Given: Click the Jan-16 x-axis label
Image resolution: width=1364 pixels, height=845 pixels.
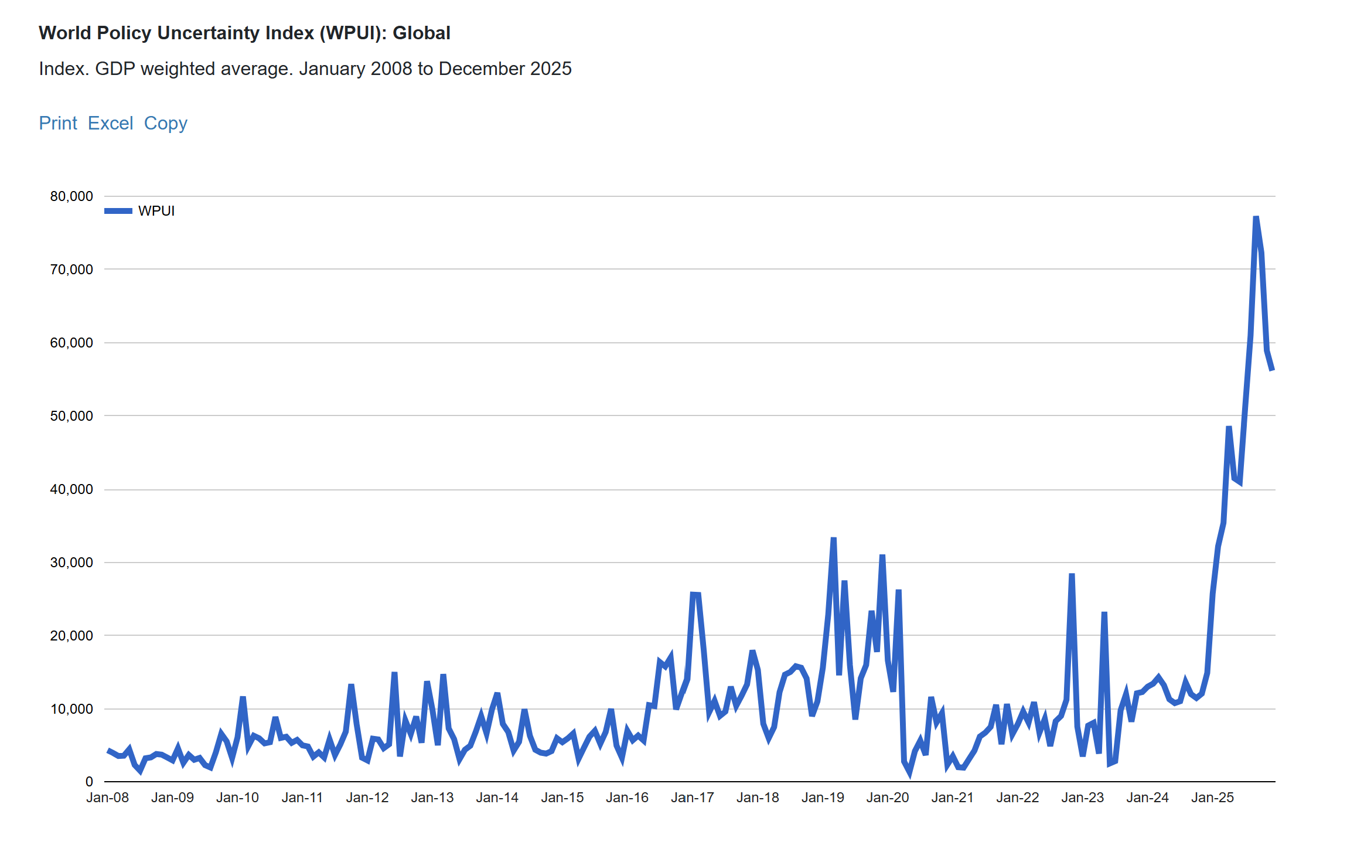Looking at the screenshot, I should point(627,798).
